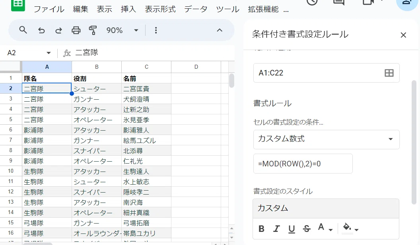Open the カスタム style preset dropdown
This screenshot has width=420, height=245.
point(326,208)
